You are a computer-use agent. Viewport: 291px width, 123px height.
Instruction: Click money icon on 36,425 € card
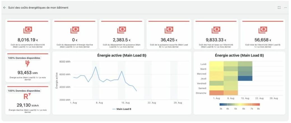169,30
